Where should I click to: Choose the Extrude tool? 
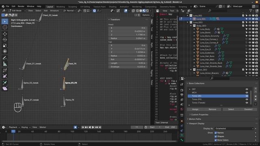[5, 83]
